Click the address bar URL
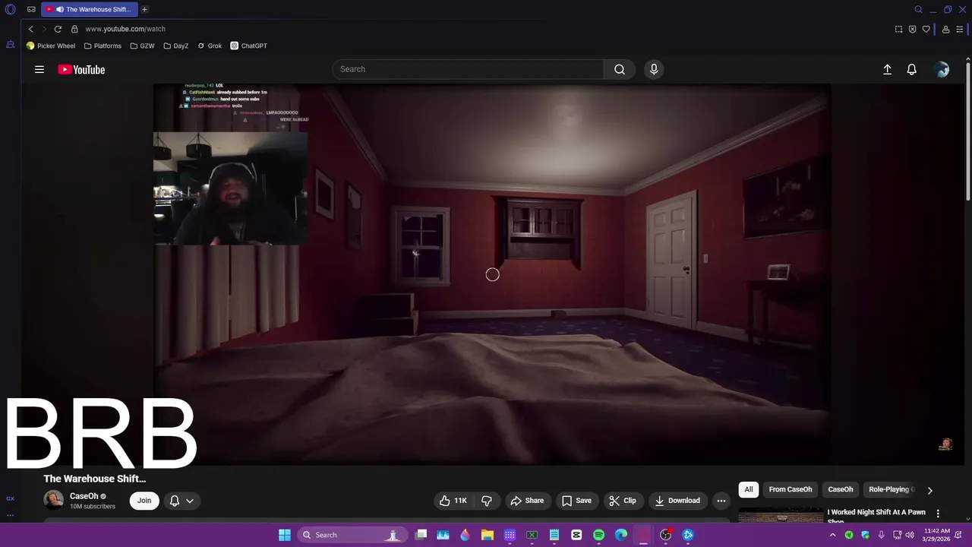This screenshot has width=972, height=547. (125, 29)
